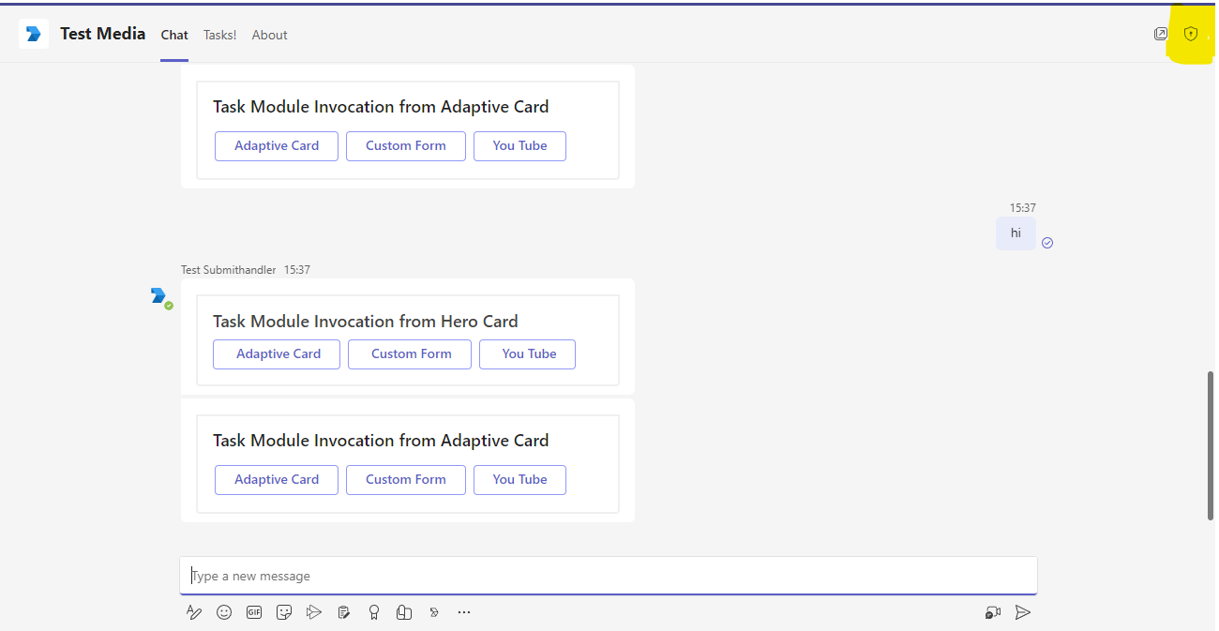This screenshot has height=631, width=1219.
Task: Select the Chat tab
Action: click(x=173, y=35)
